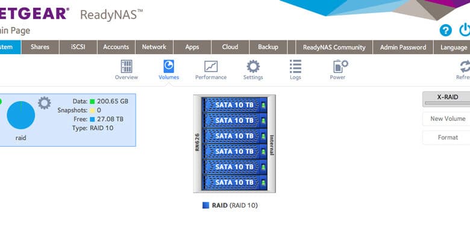Toggle the X-RAID mode switch

click(446, 99)
